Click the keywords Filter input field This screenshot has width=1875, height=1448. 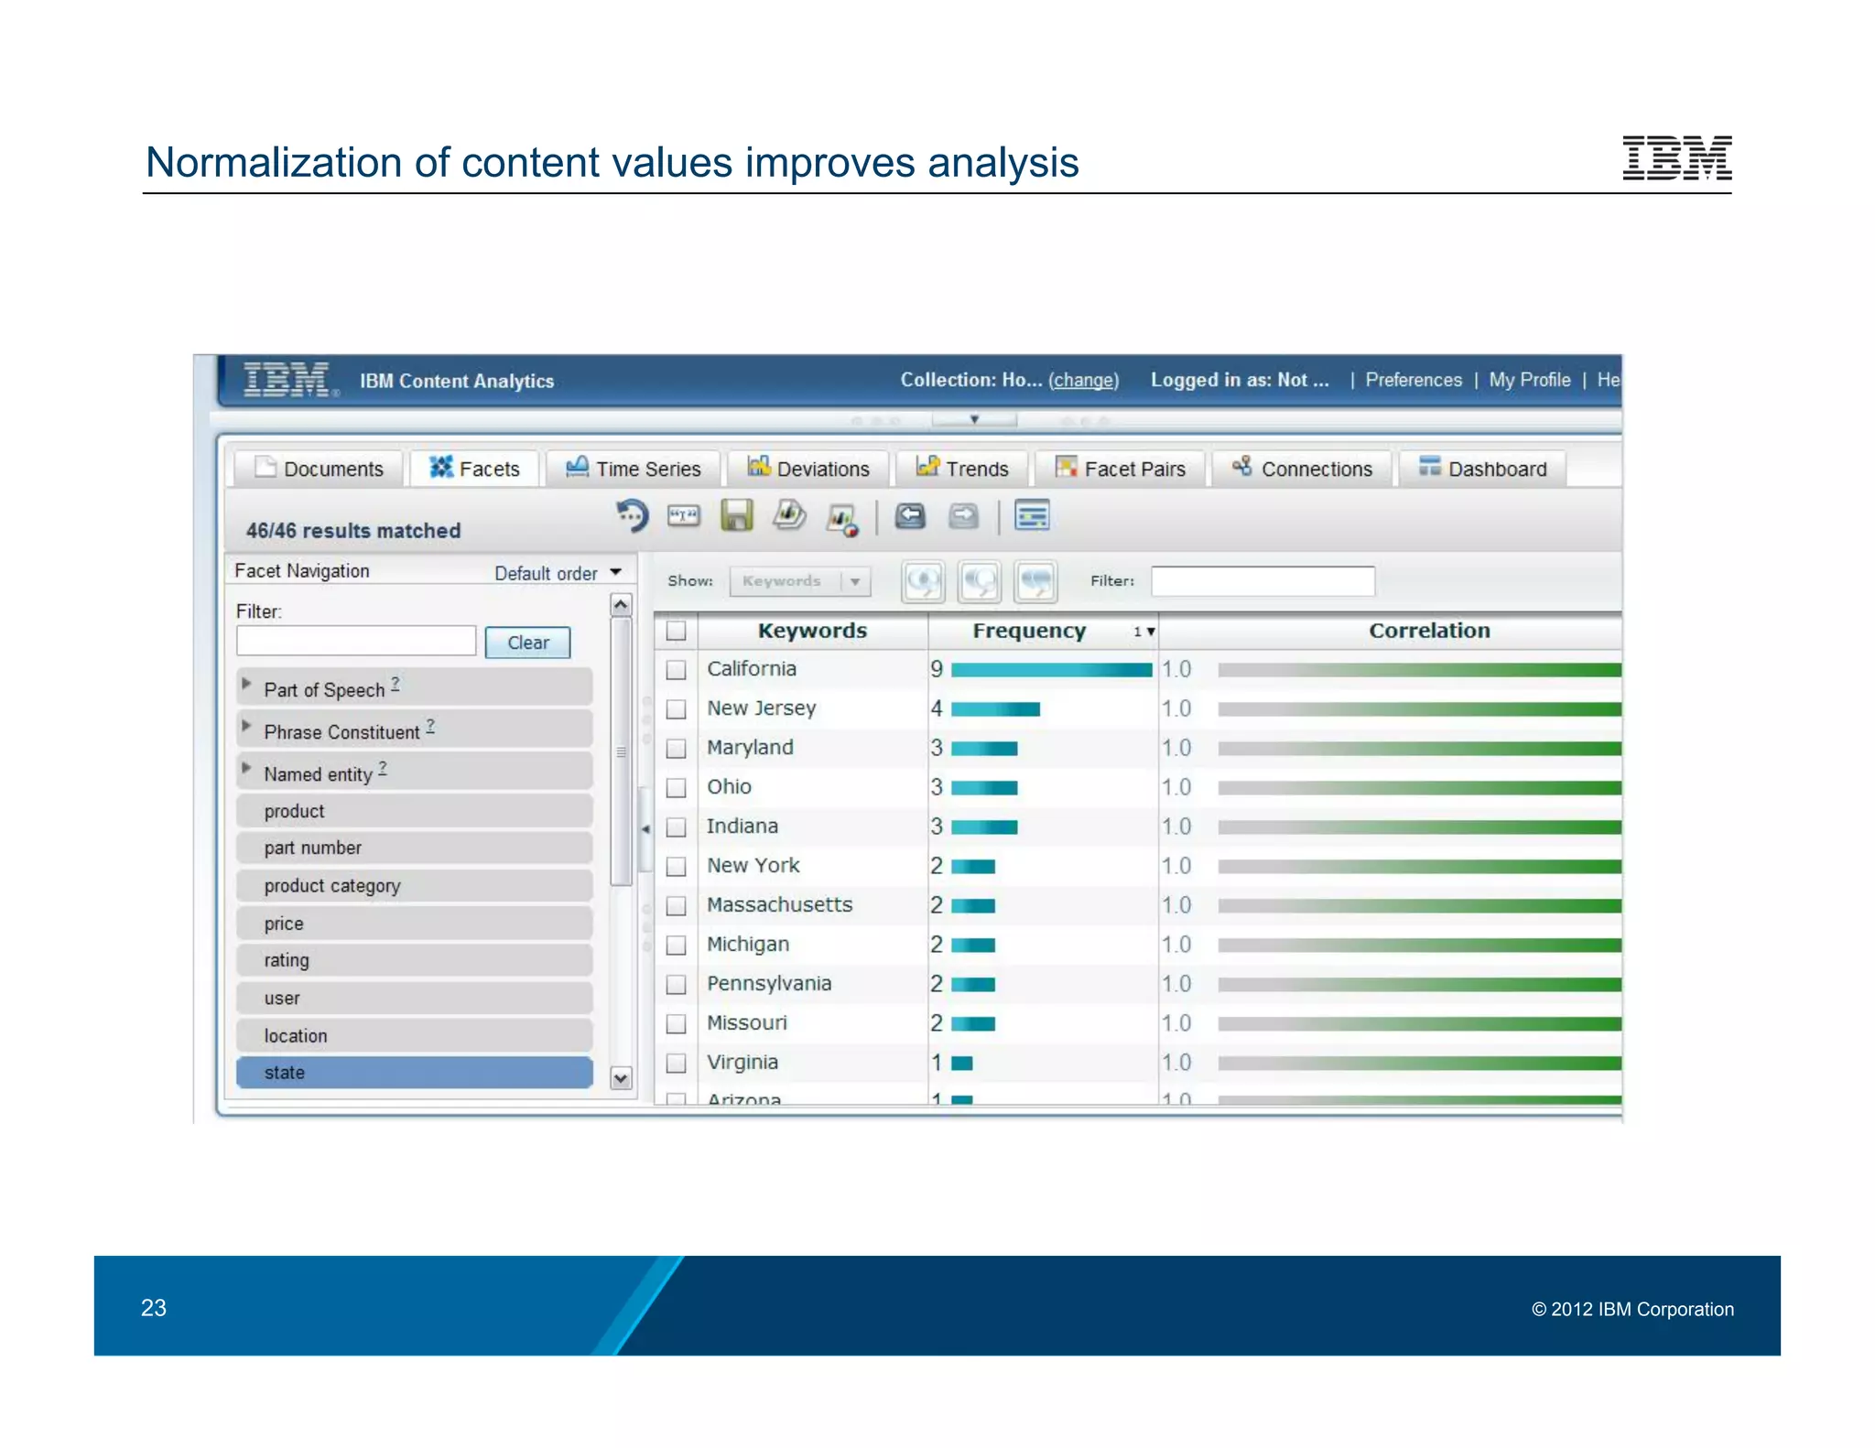pyautogui.click(x=1263, y=581)
